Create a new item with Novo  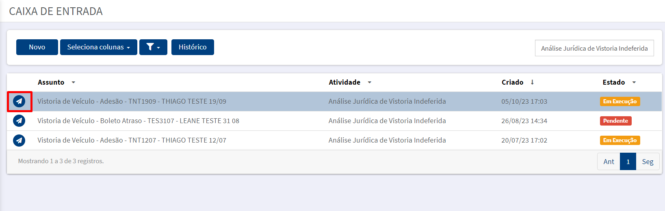(x=37, y=47)
